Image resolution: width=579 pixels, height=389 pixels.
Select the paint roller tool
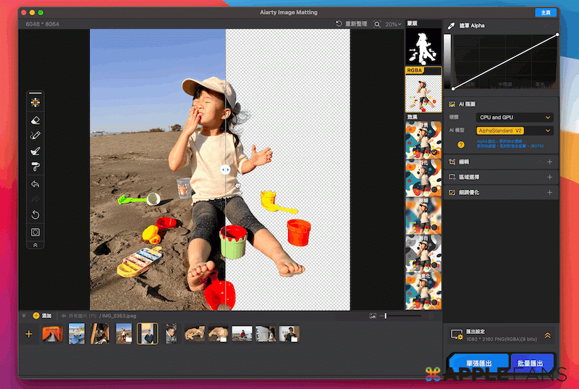[35, 167]
